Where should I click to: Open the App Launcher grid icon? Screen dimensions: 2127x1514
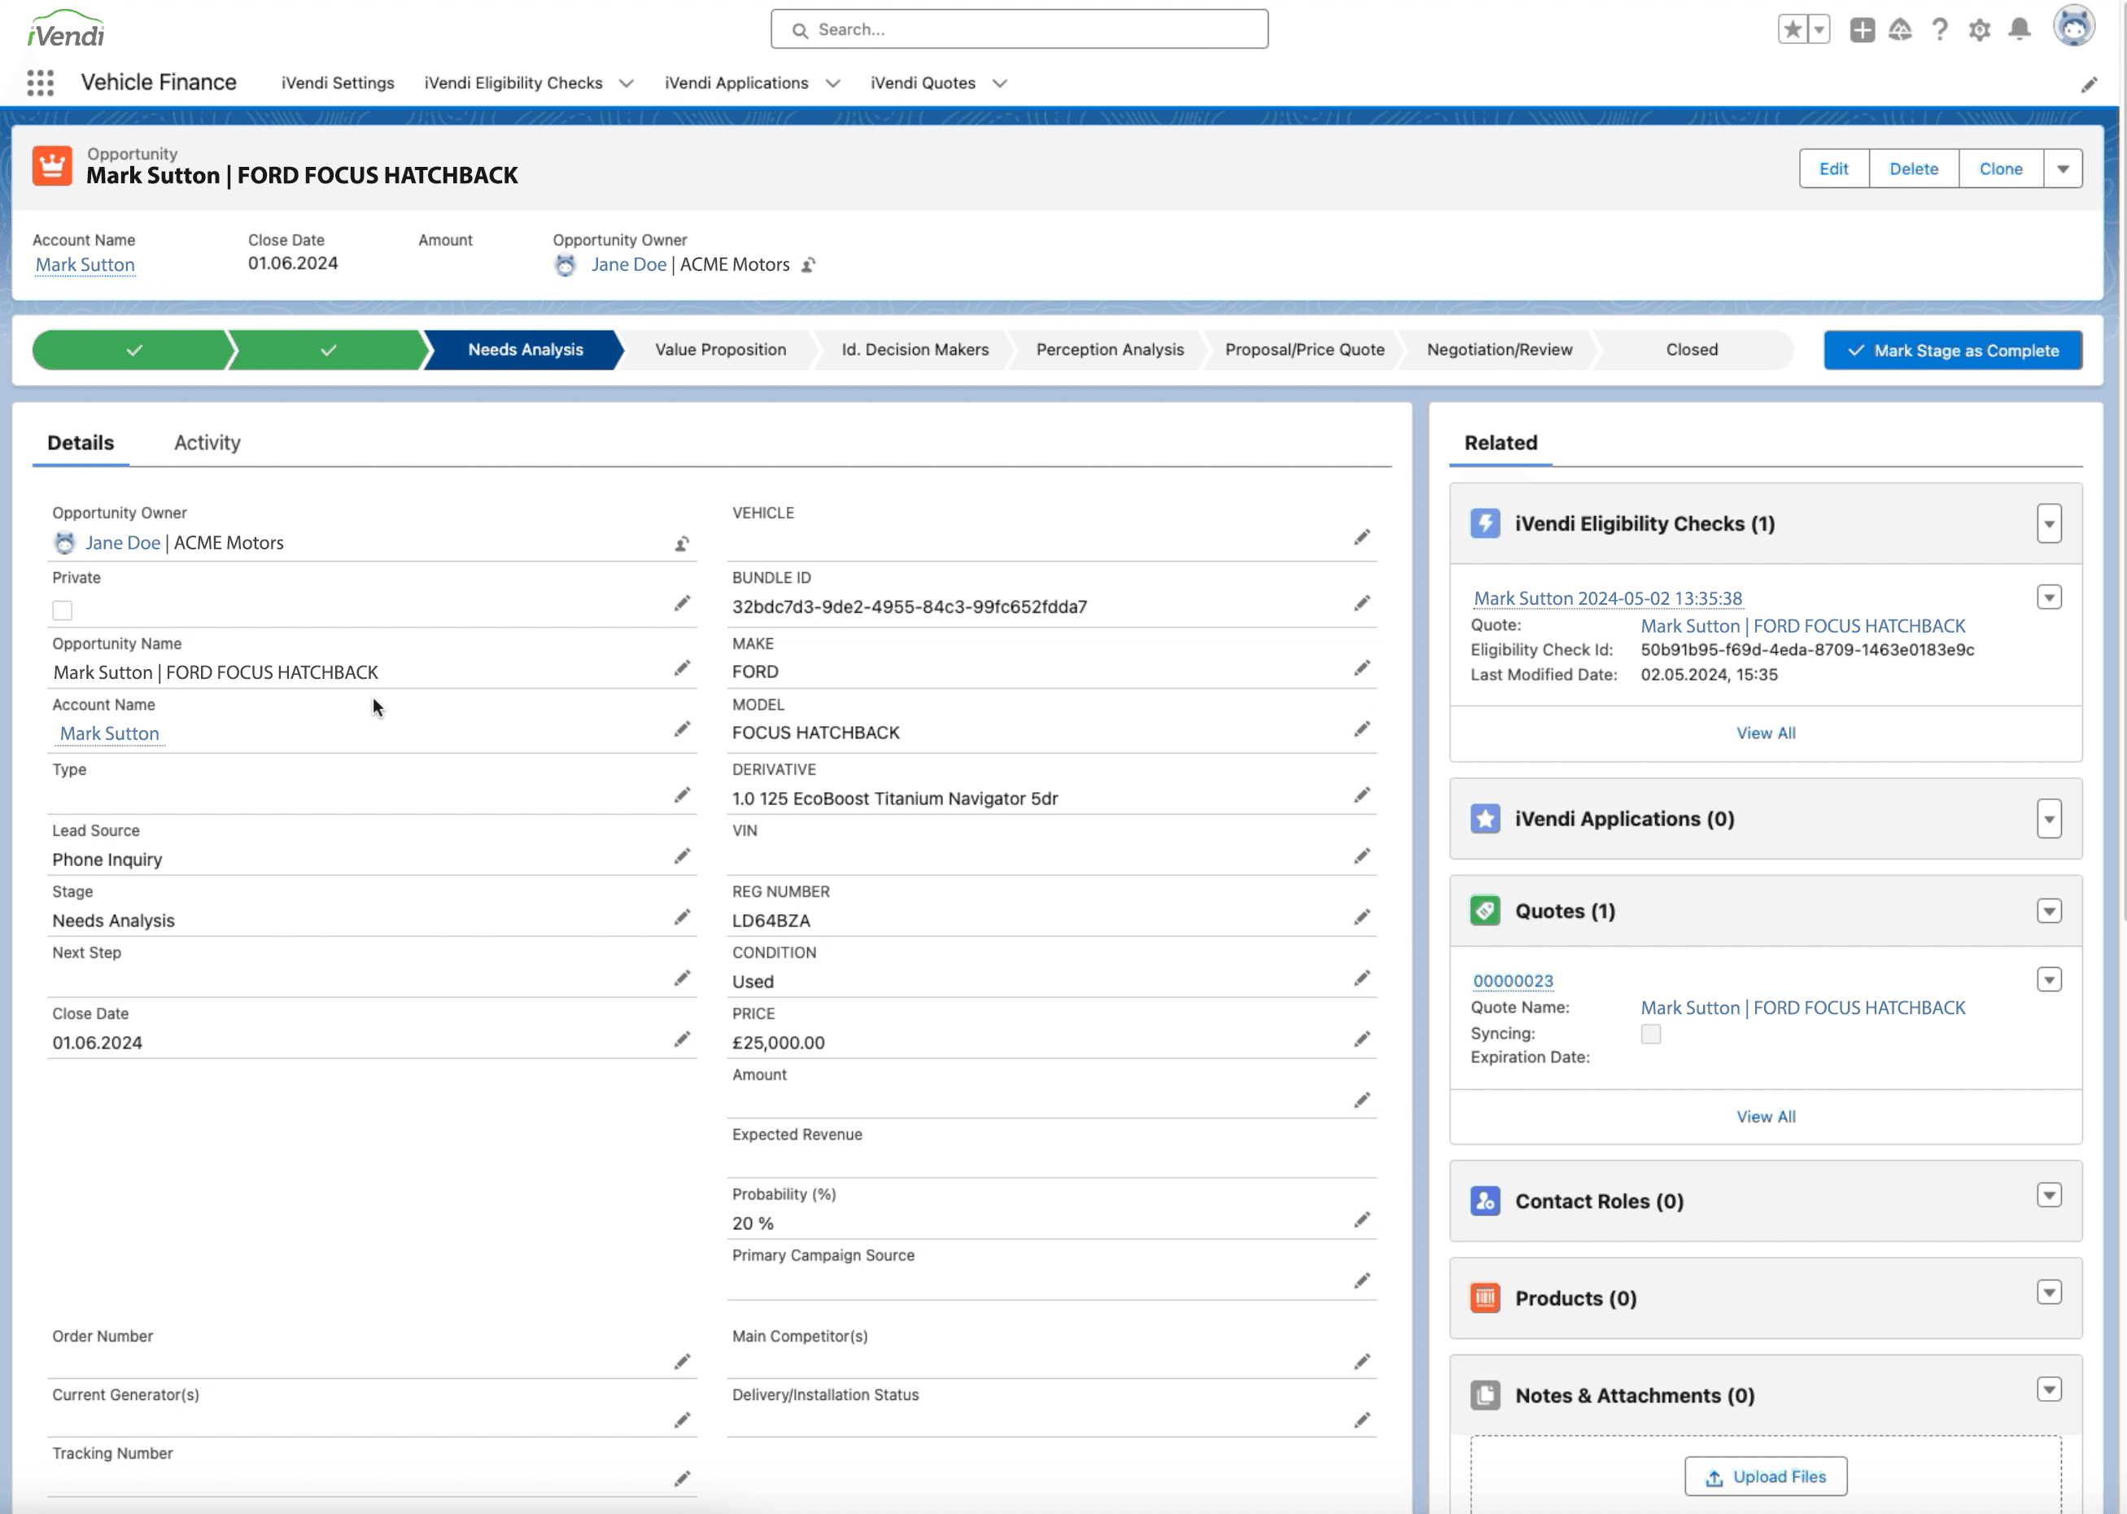[40, 83]
